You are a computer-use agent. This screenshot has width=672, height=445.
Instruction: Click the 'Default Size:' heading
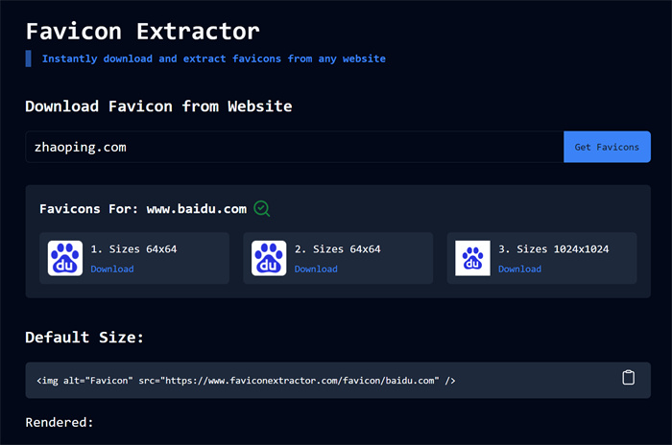pyautogui.click(x=84, y=337)
